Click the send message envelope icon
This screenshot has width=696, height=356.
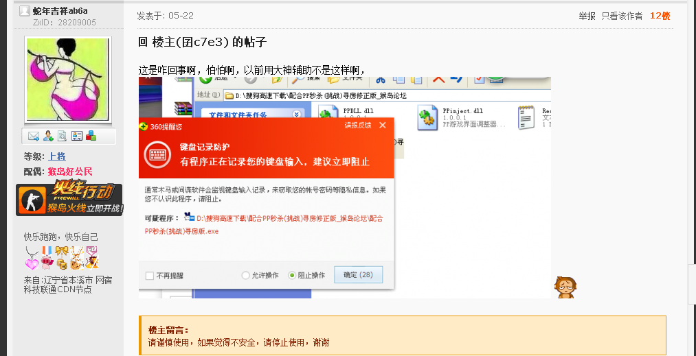[34, 137]
